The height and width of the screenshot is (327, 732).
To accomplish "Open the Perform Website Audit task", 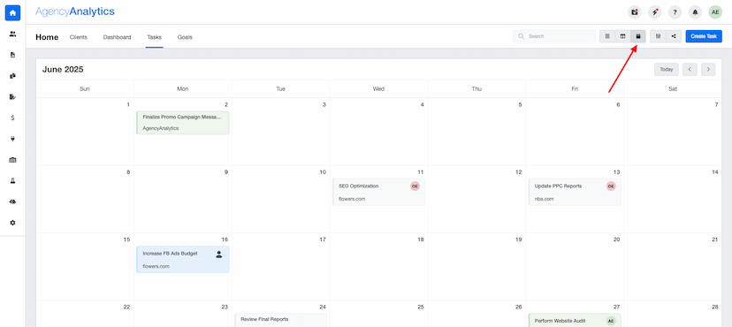I will (x=575, y=321).
